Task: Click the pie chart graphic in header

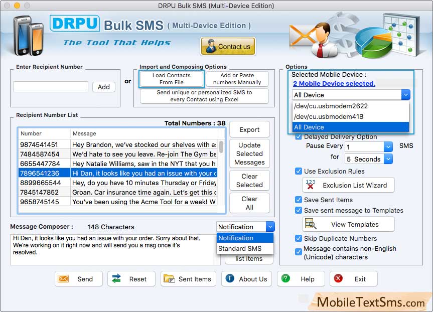Action: [x=373, y=43]
